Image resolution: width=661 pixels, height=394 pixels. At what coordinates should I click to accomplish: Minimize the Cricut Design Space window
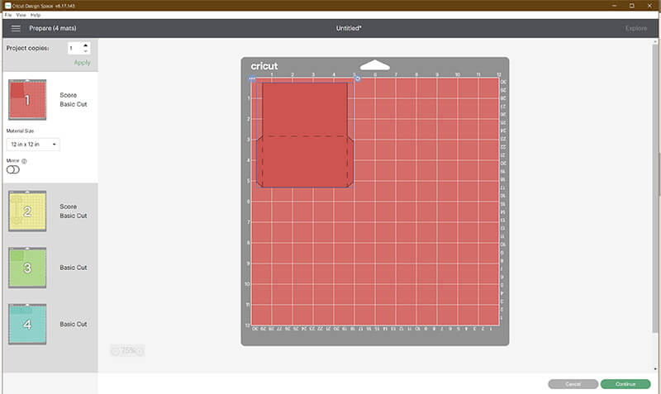[614, 6]
